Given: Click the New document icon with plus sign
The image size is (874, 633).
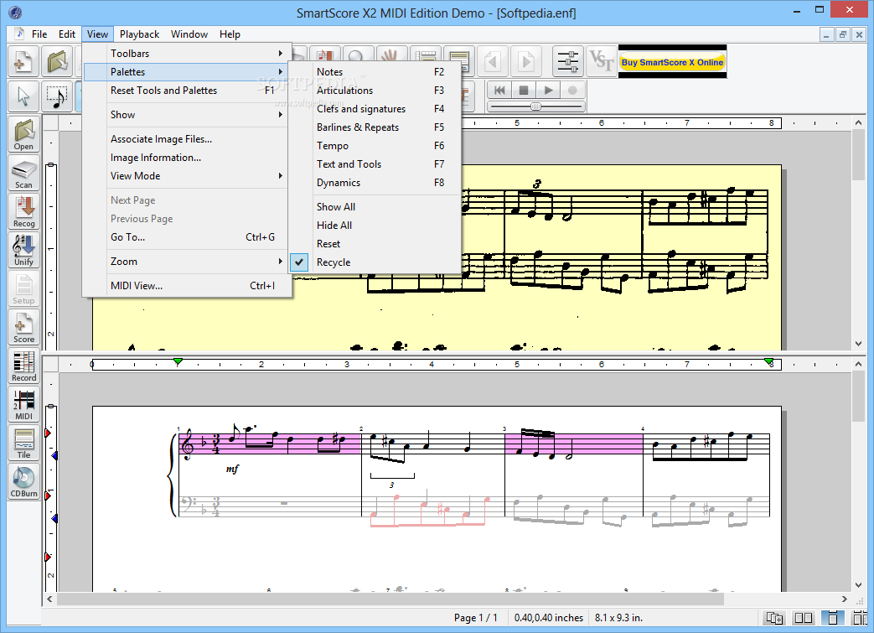Looking at the screenshot, I should [x=23, y=61].
